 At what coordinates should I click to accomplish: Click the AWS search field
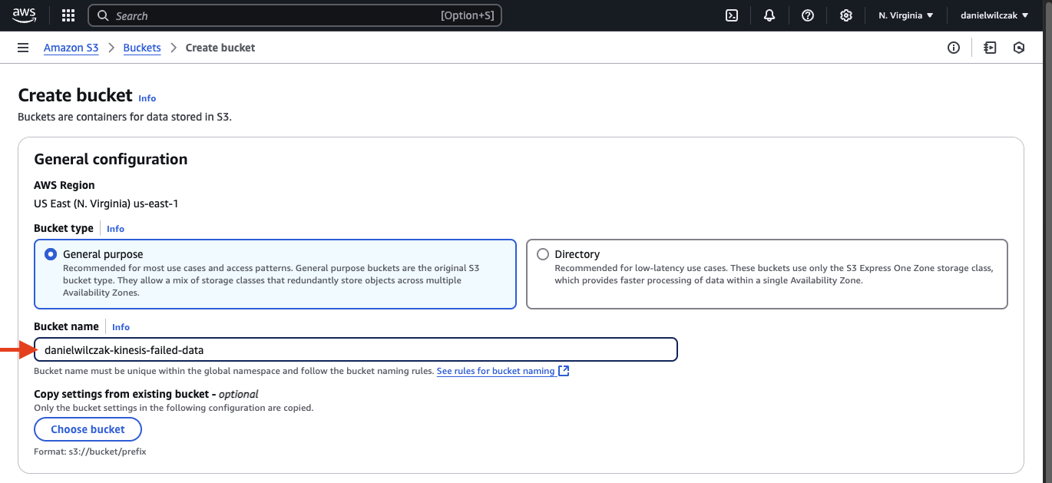click(295, 15)
